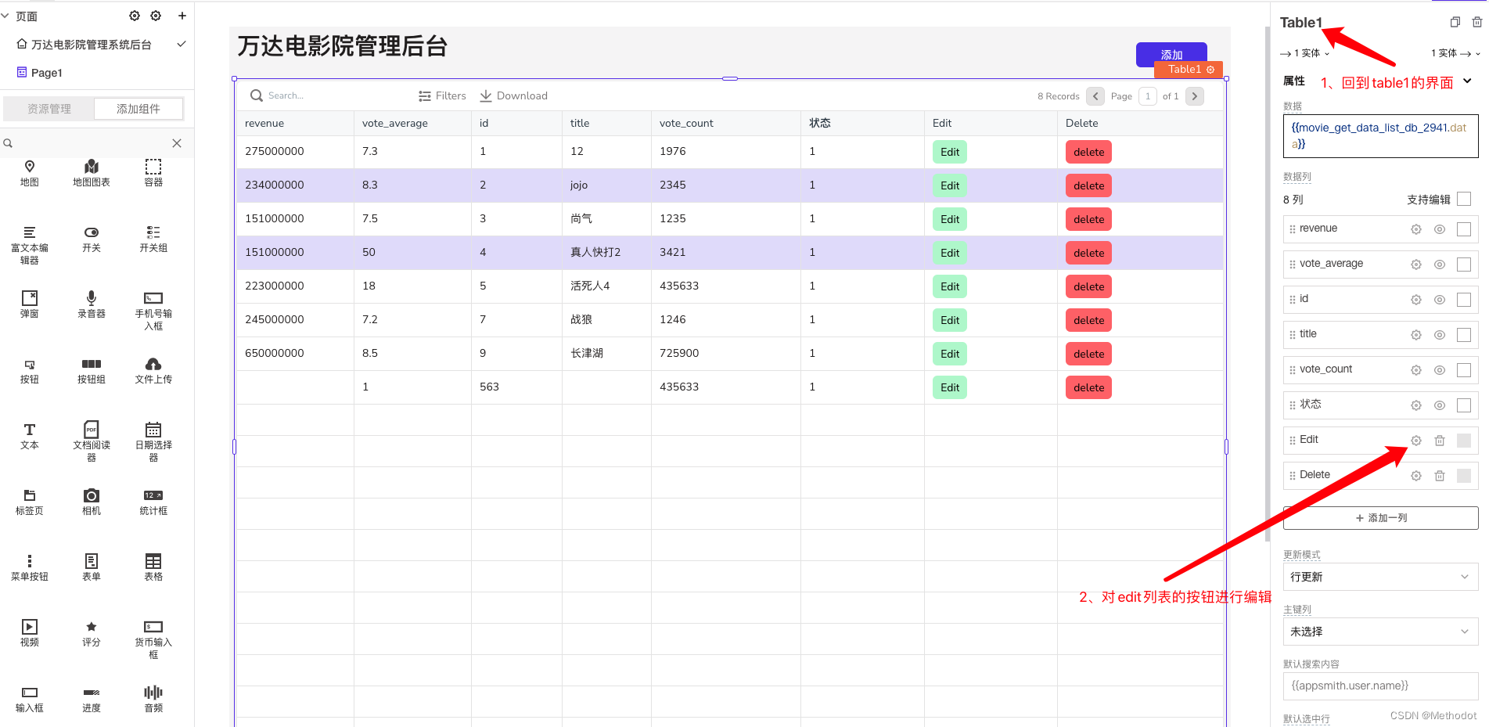Screen dimensions: 1489x727
Task: Expand the left 1 实体 incoming entities dropdown
Action: click(1305, 53)
